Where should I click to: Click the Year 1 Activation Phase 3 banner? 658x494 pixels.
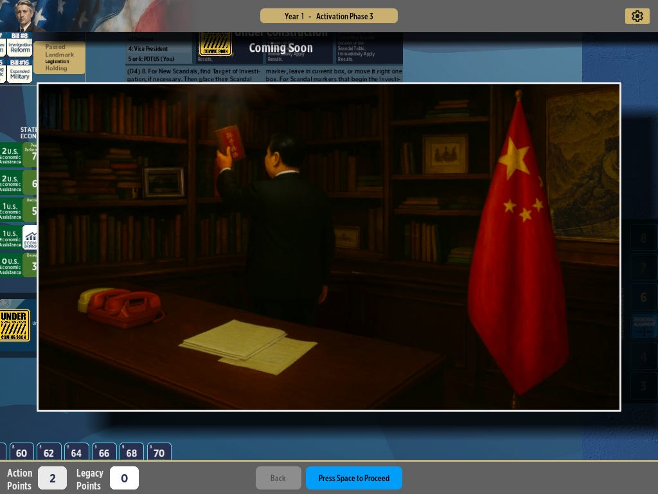(329, 16)
